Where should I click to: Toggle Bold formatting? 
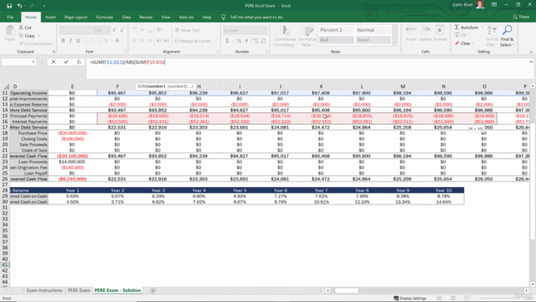pos(64,41)
